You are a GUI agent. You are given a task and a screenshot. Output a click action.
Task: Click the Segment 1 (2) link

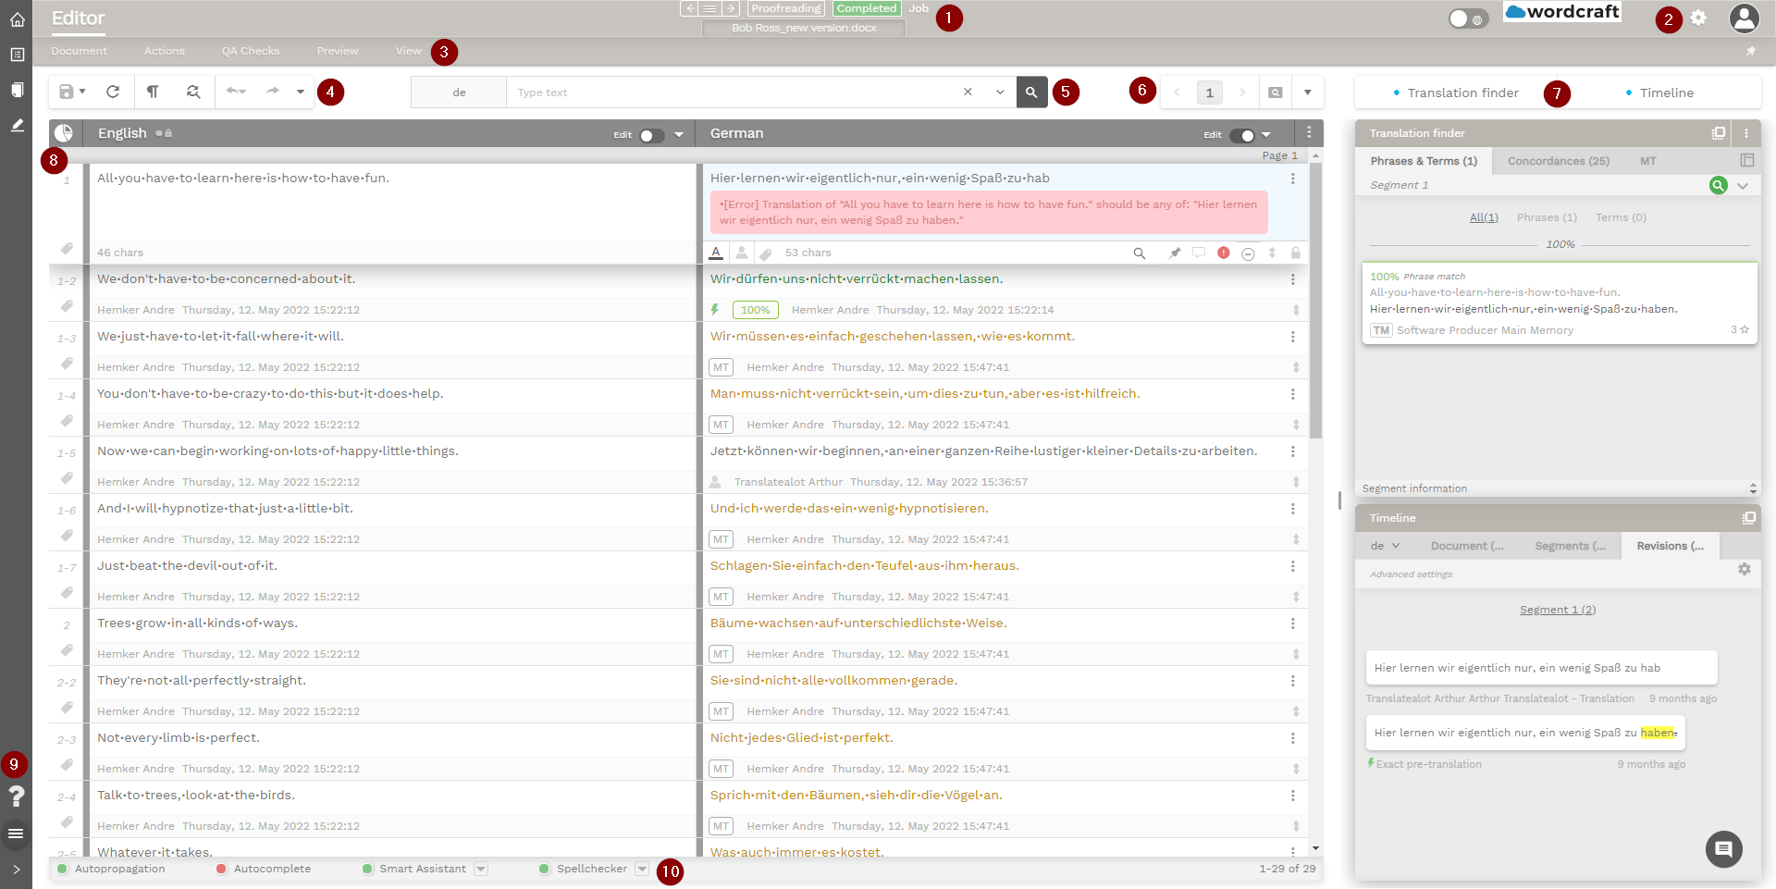pyautogui.click(x=1557, y=610)
